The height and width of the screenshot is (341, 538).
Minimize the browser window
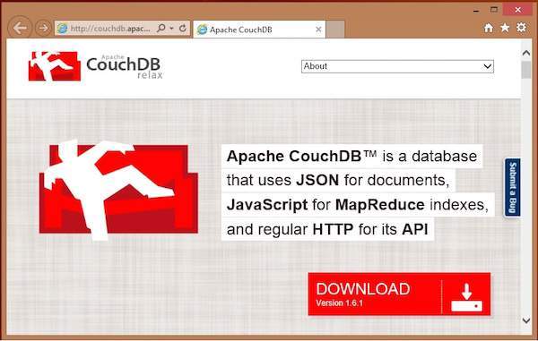pyautogui.click(x=476, y=11)
